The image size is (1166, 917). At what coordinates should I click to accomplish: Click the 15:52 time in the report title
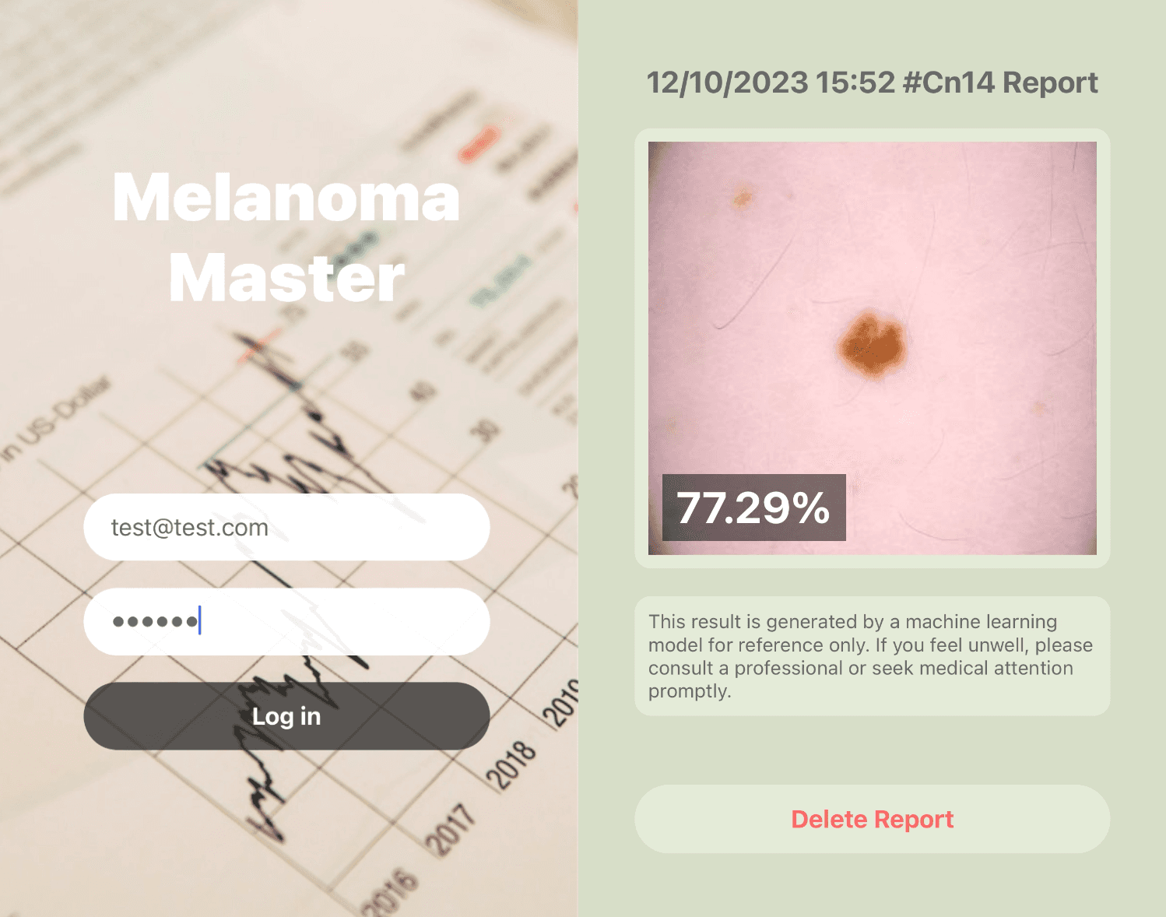click(855, 83)
